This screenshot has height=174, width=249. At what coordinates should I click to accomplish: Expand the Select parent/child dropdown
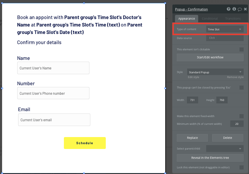click(225, 148)
